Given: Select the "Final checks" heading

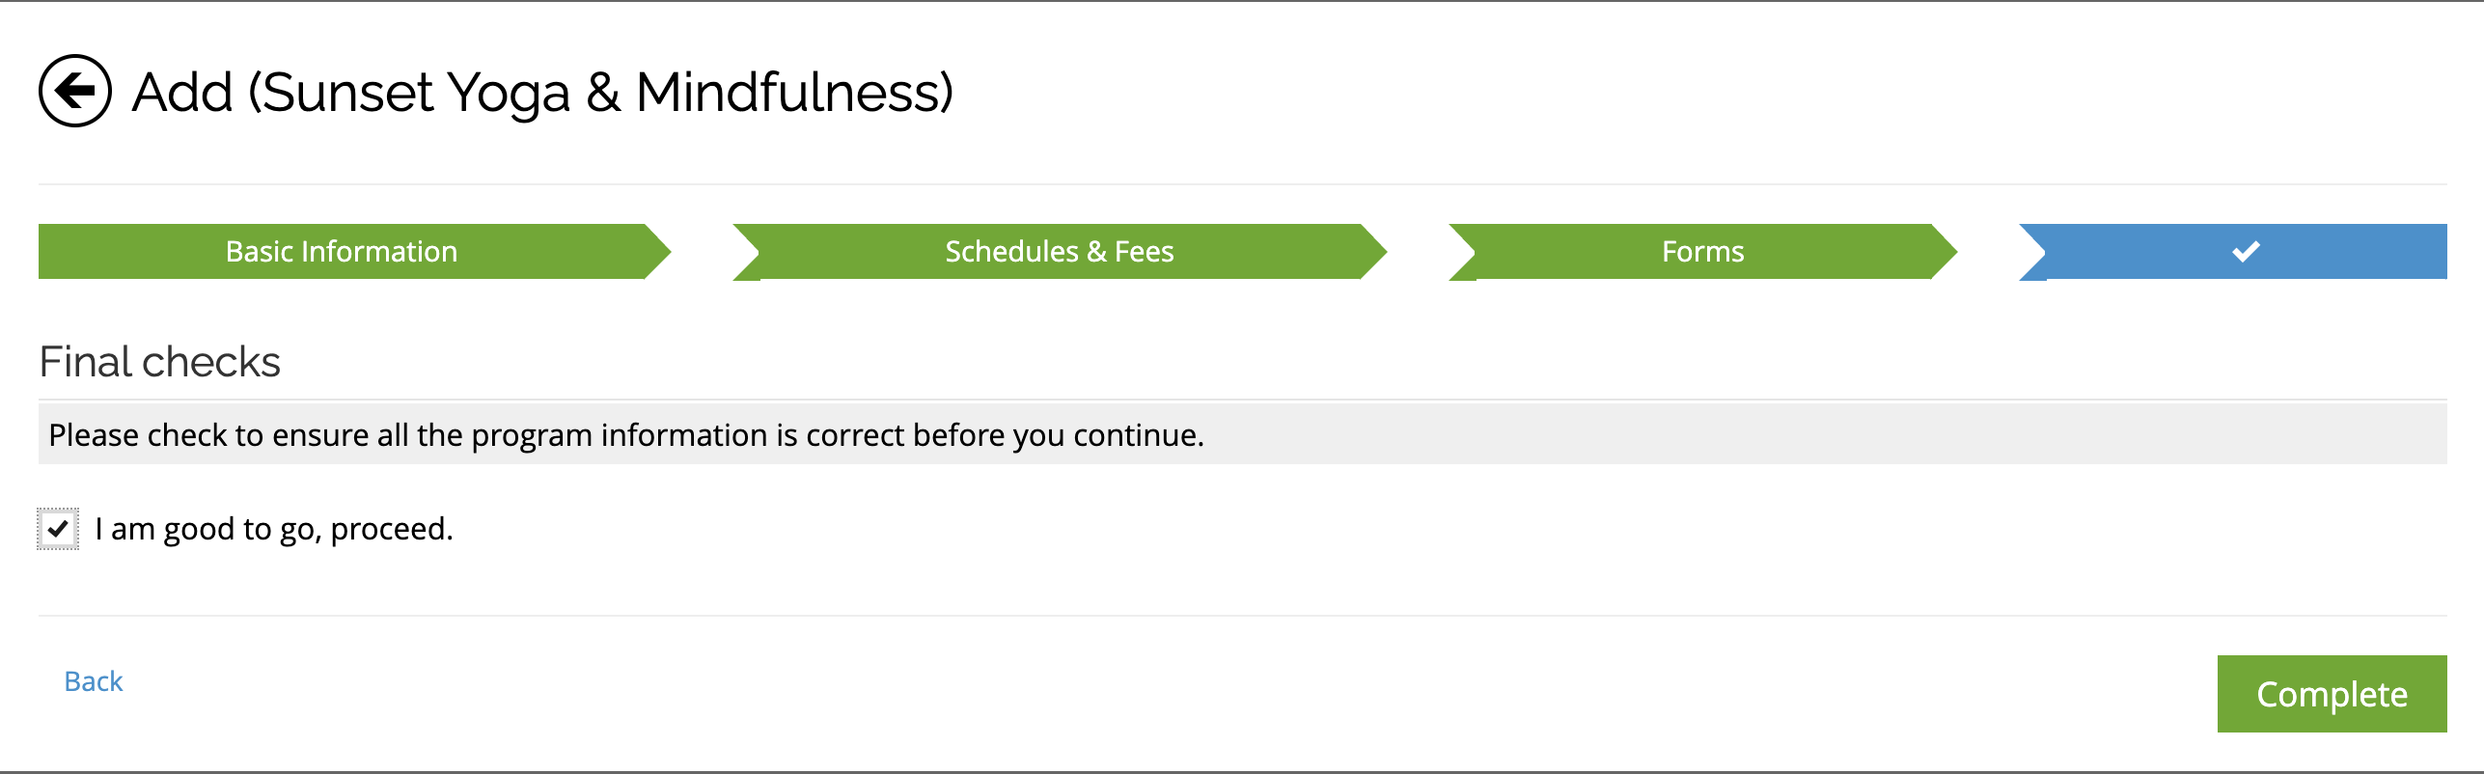Looking at the screenshot, I should pyautogui.click(x=160, y=362).
